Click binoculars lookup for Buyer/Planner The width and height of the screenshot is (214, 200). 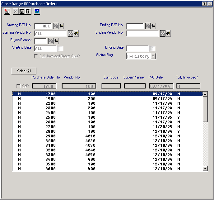[51, 41]
